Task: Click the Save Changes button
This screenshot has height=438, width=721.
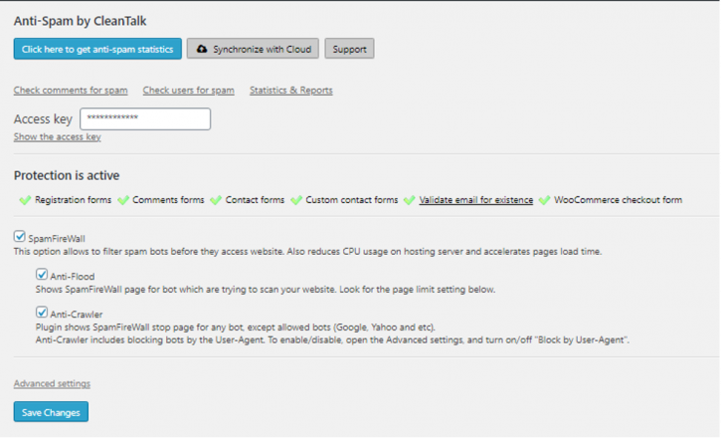Action: [x=51, y=412]
